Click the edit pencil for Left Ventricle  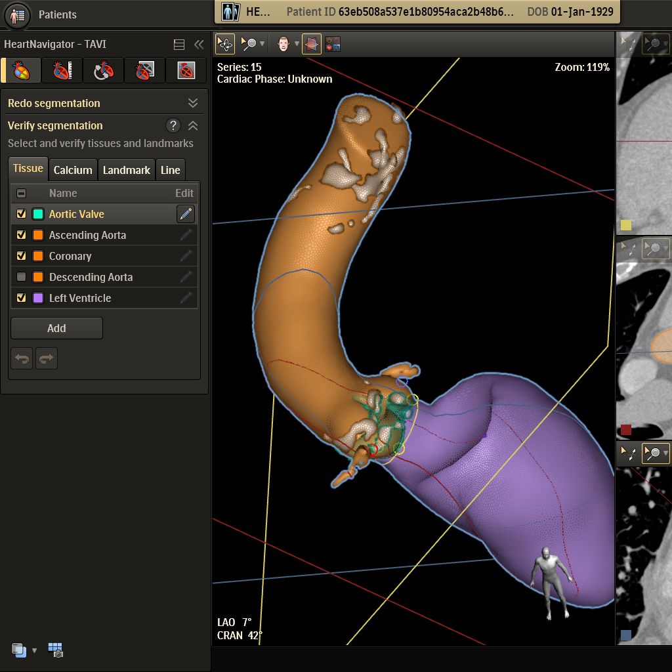pyautogui.click(x=186, y=298)
